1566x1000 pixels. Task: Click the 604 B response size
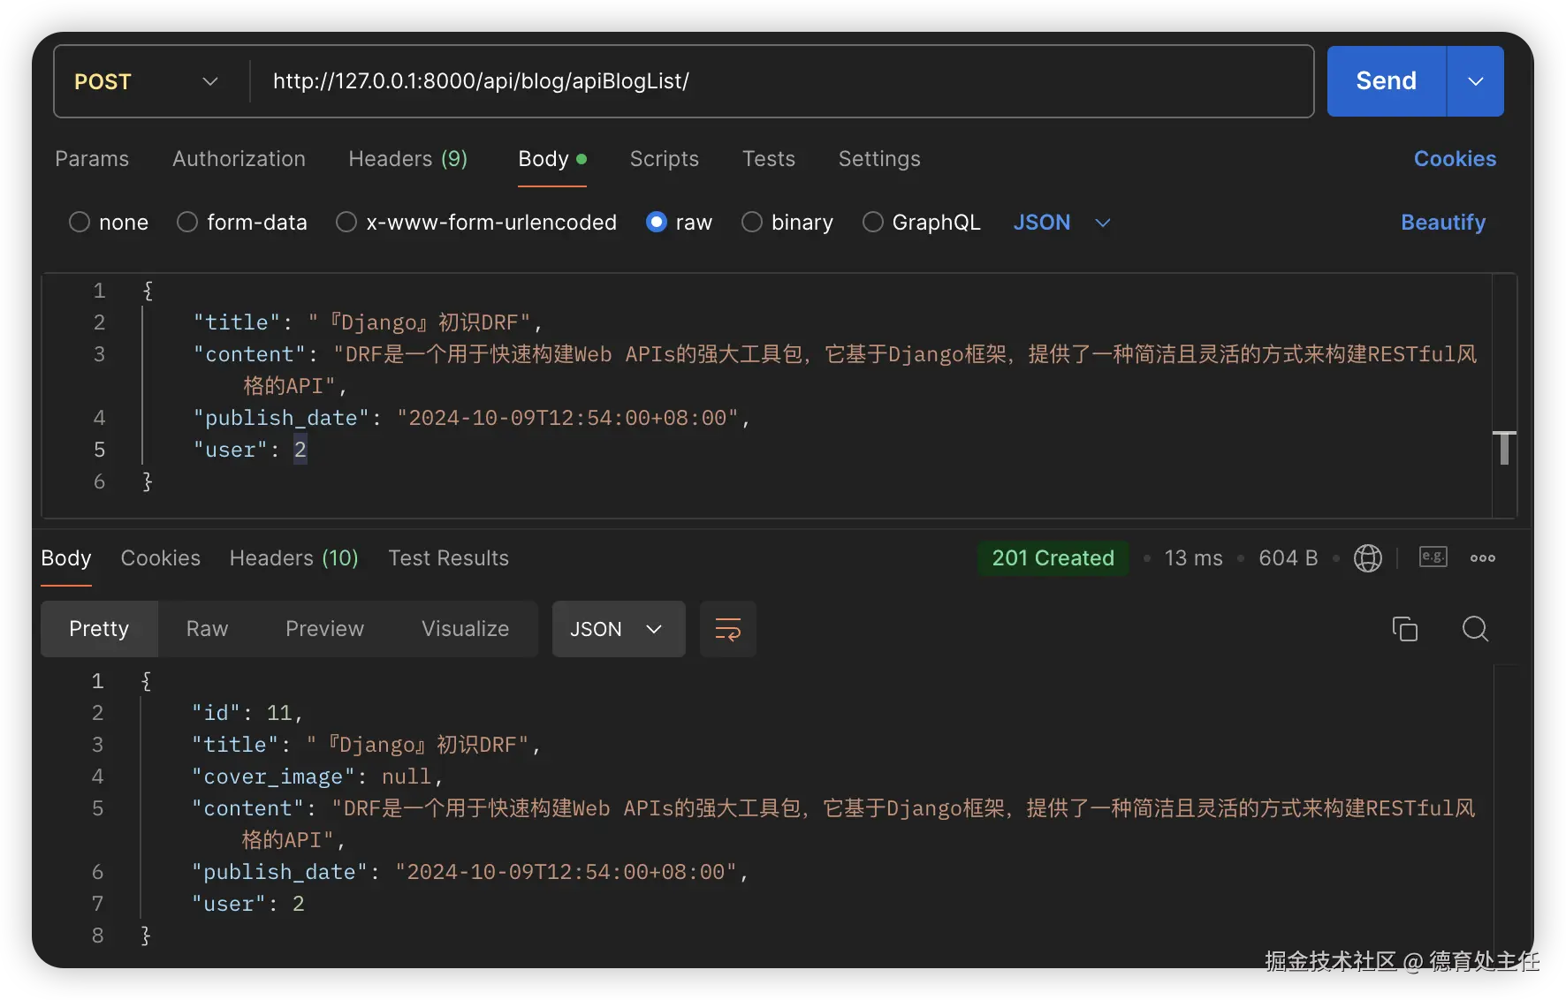tap(1288, 558)
